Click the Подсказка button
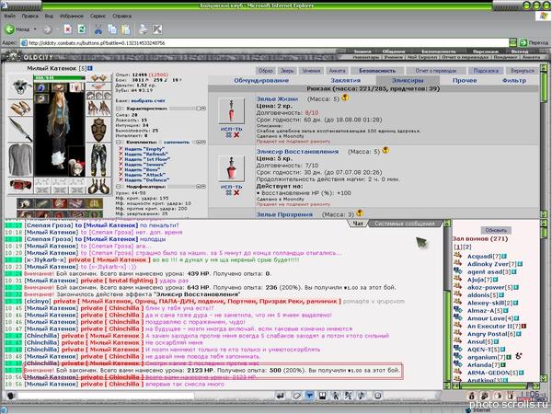552x414 pixels. (x=486, y=71)
